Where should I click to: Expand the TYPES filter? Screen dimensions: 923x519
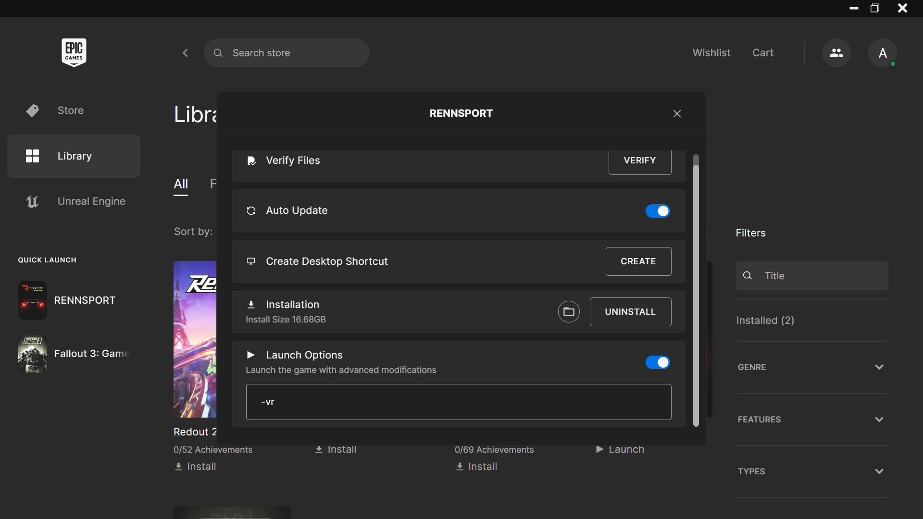click(811, 471)
